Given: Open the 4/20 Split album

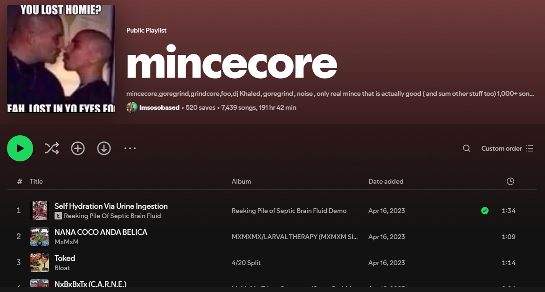Looking at the screenshot, I should (246, 263).
